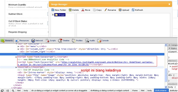178x92 pixels.
Task: Click the div.ui-dialog.ui-widget breadcrumb
Action: coord(59,90)
